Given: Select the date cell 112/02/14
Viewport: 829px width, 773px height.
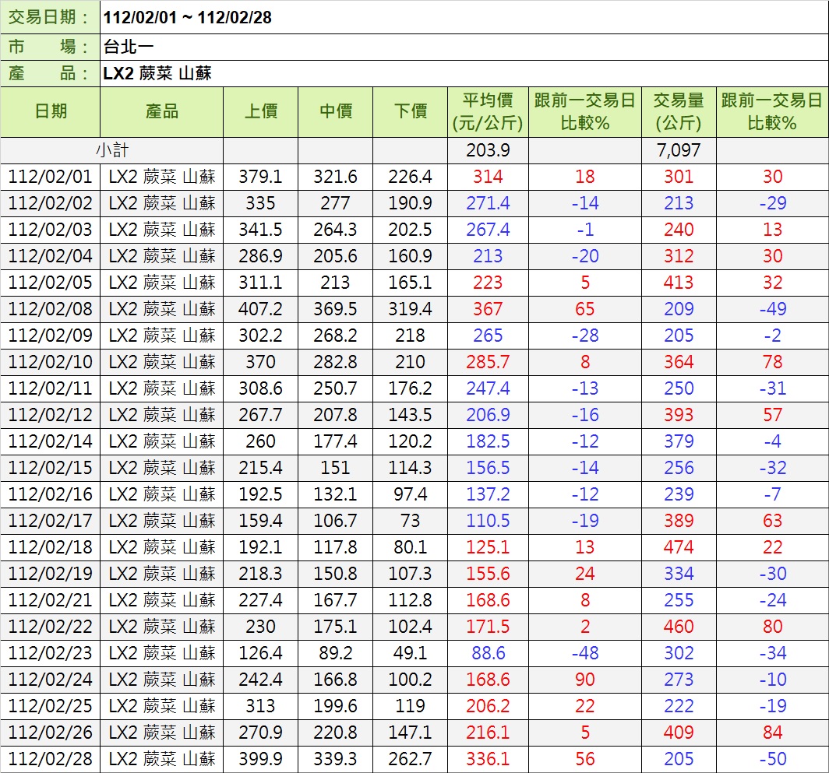Looking at the screenshot, I should click(x=51, y=441).
